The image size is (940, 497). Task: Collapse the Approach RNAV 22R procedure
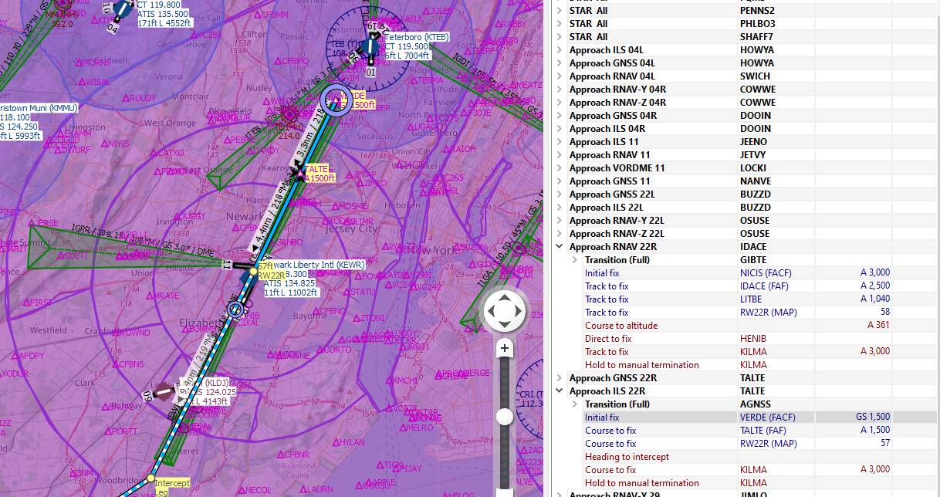pyautogui.click(x=560, y=246)
